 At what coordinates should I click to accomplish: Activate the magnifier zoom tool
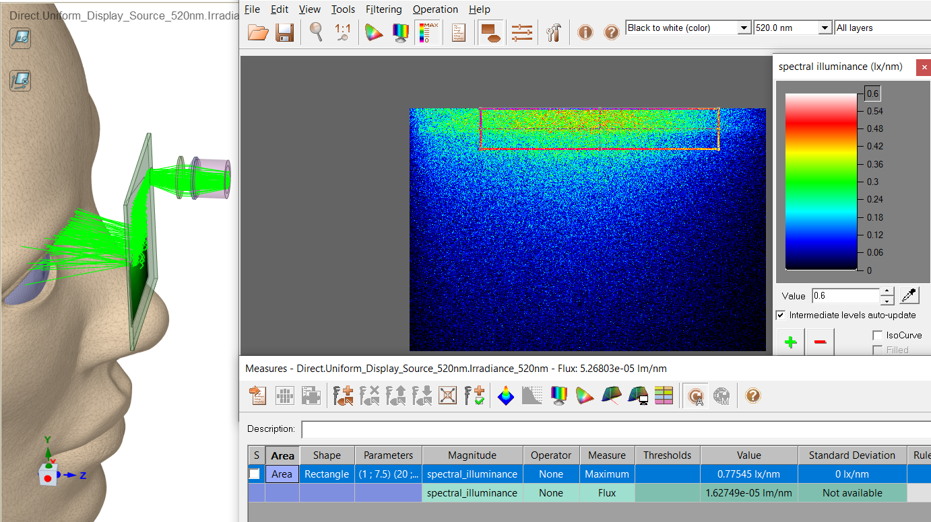coord(316,32)
